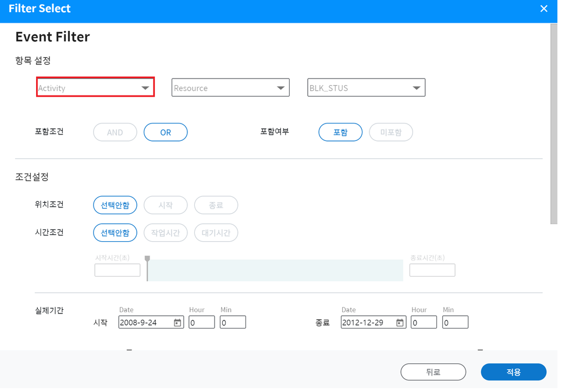Open the end date calendar picker icon
The height and width of the screenshot is (392, 562).
pos(400,323)
